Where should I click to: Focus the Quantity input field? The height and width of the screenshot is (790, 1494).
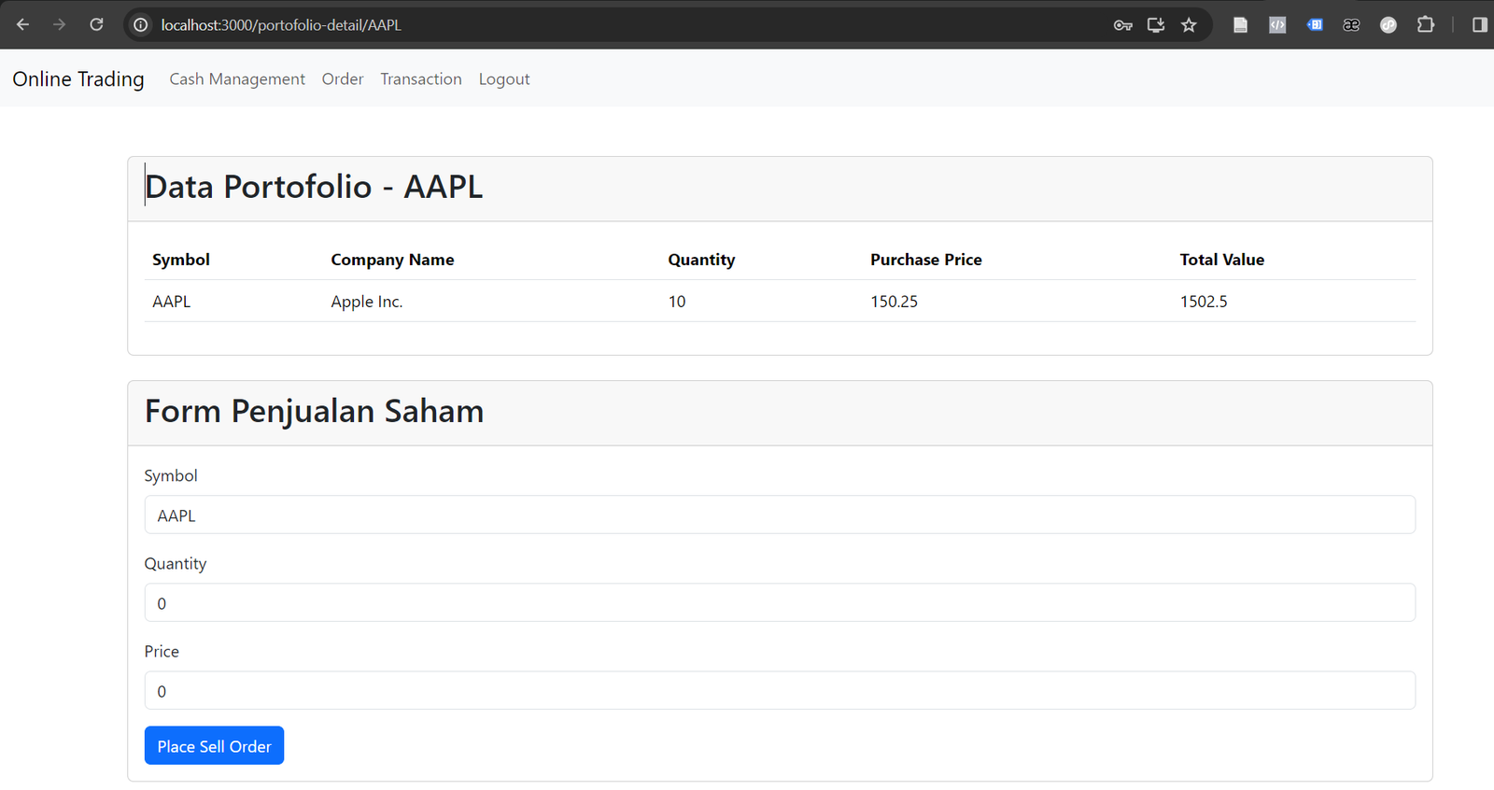(780, 603)
